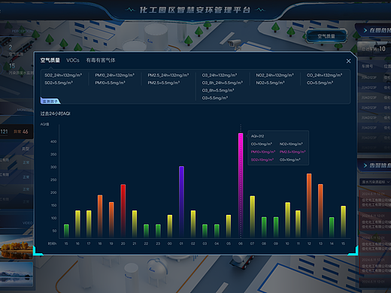Click the 异常 46 count on left panel
The height and width of the screenshot is (293, 391).
coord(21,131)
